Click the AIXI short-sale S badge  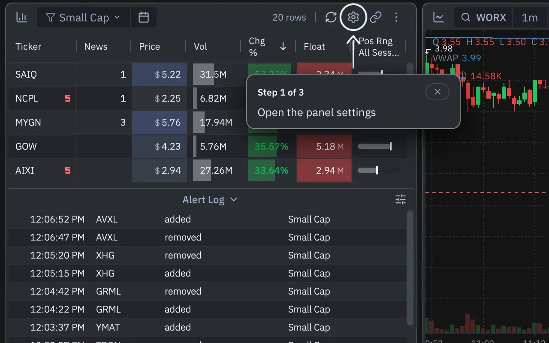tap(67, 170)
